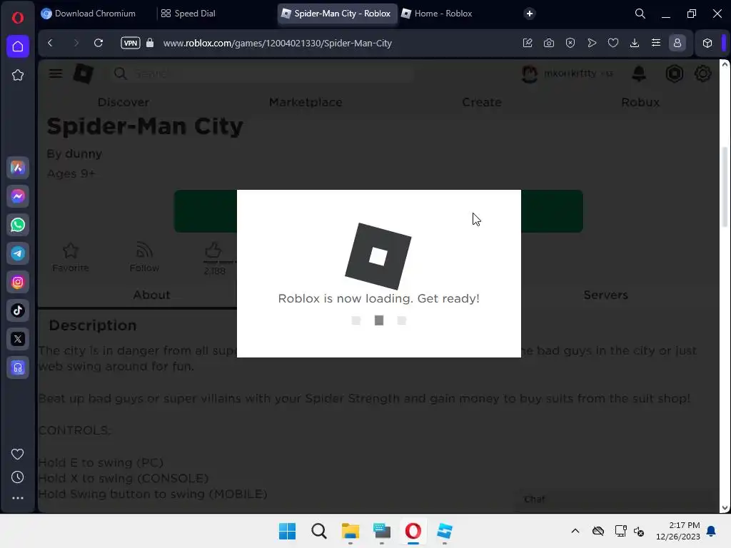
Task: Open Roblox notifications bell
Action: pyautogui.click(x=639, y=73)
